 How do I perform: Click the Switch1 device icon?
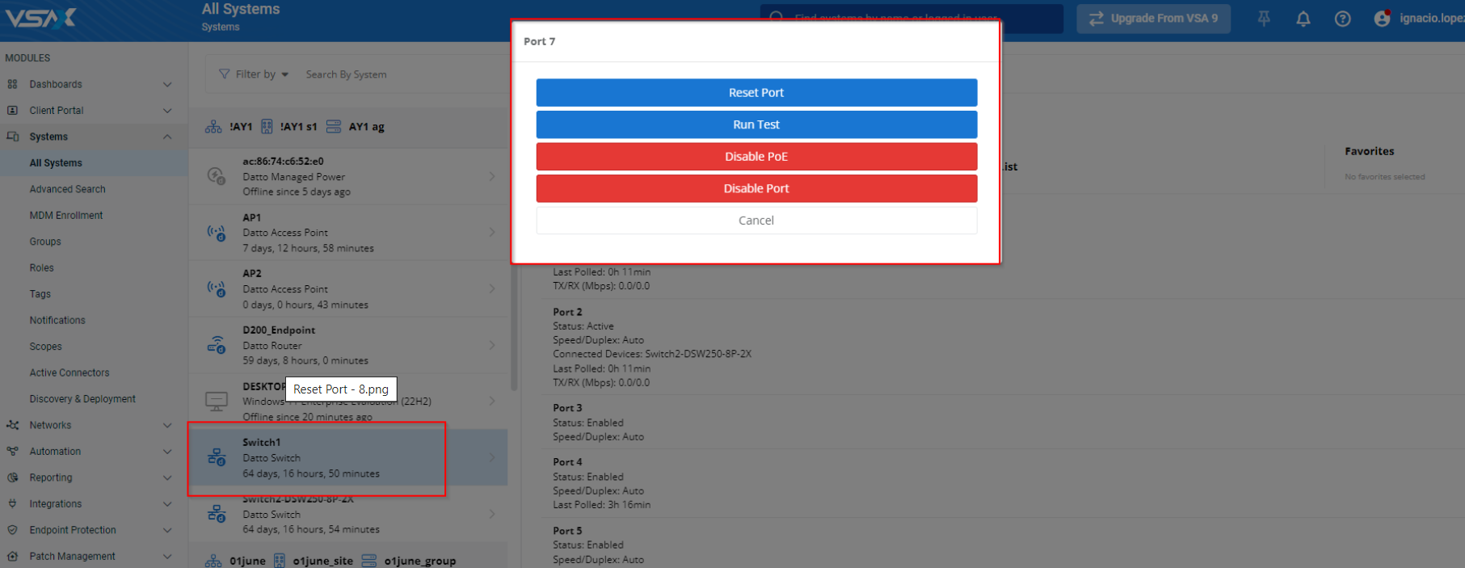[216, 457]
